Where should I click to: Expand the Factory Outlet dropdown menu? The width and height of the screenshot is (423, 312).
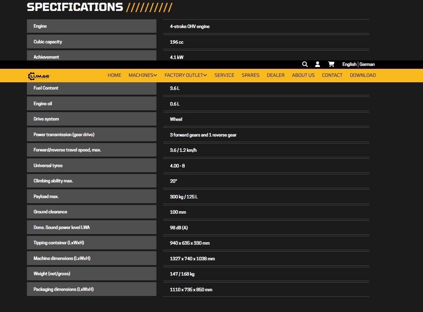185,75
